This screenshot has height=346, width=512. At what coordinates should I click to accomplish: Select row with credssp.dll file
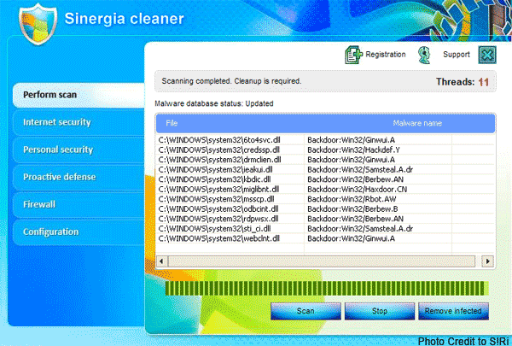tap(325, 150)
